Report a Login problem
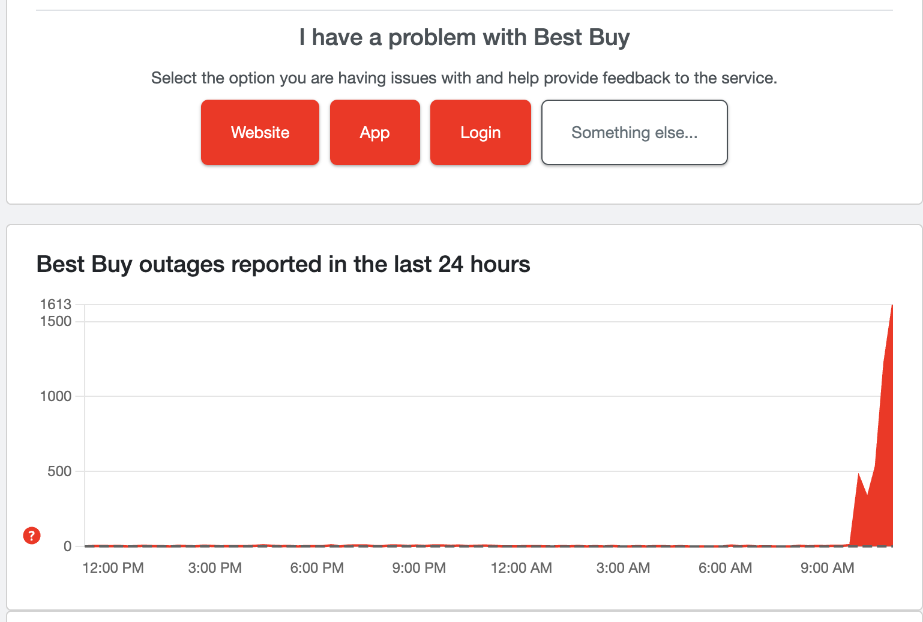The height and width of the screenshot is (622, 923). (x=480, y=132)
